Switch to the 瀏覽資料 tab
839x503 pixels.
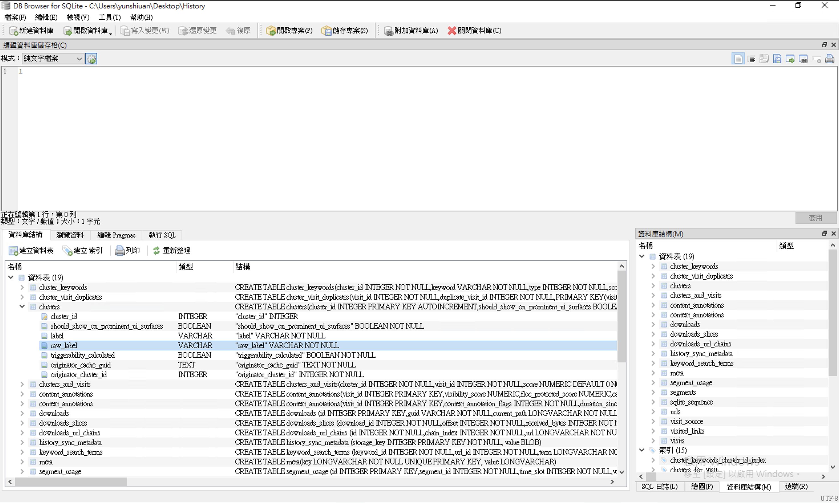point(70,235)
